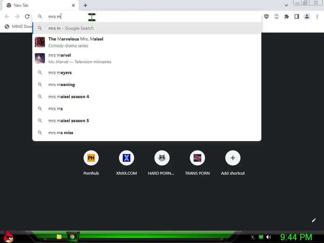
Task: Choose the 'mrs ms' suggestion
Action: point(147,109)
